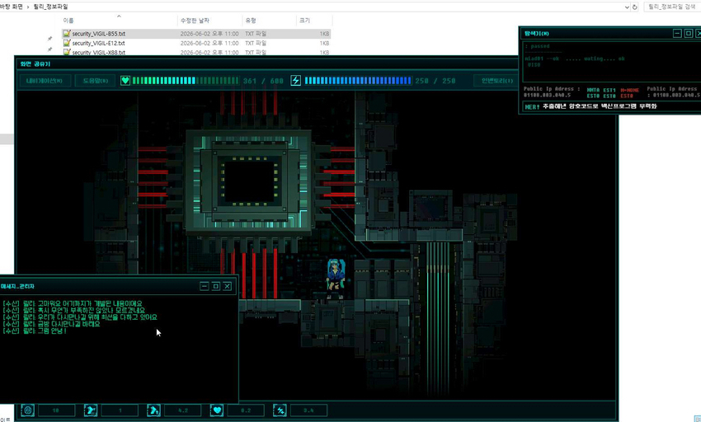Click the security_VIGIL-855.txt file icon
This screenshot has height=422, width=701.
(x=67, y=34)
